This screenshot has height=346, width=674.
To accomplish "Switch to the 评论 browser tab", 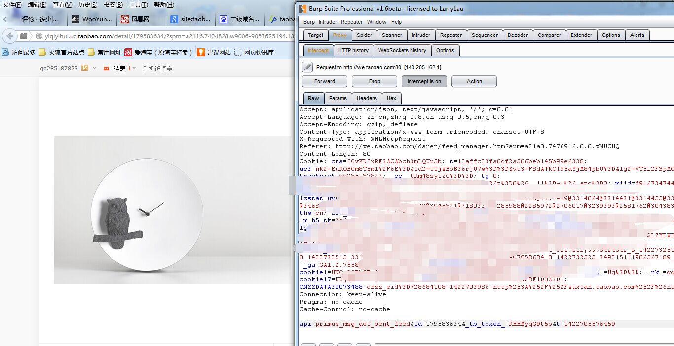I will [x=39, y=19].
